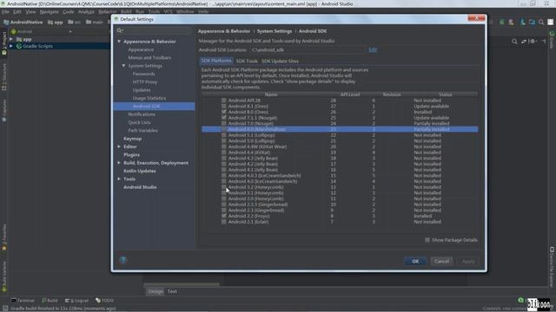Click the src folder breadcrumb
Image resolution: width=556 pixels, height=312 pixels.
point(74,23)
